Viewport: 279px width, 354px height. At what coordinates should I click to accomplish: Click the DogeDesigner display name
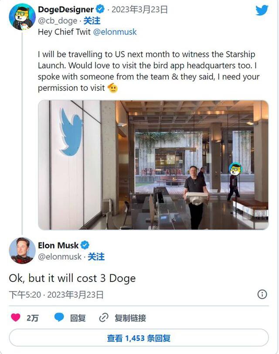pos(65,9)
